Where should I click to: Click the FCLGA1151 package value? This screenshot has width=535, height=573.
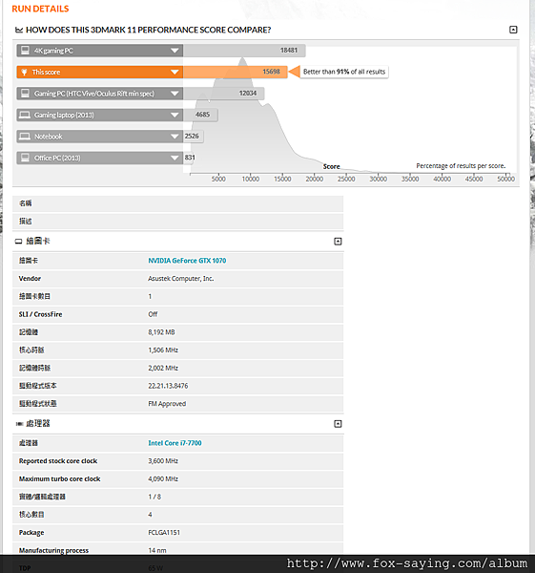point(164,533)
